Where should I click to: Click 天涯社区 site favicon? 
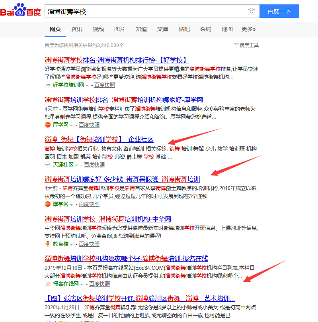click(48, 165)
